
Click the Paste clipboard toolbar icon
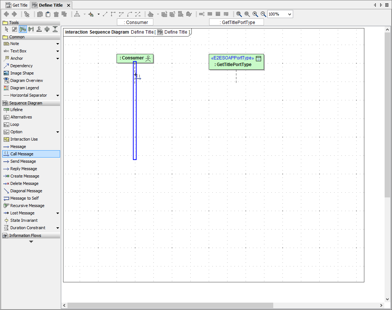pyautogui.click(x=48, y=14)
